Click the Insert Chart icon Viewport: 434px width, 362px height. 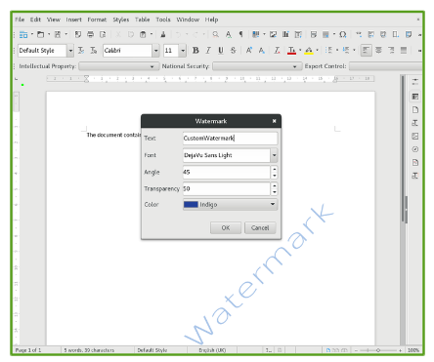point(285,34)
